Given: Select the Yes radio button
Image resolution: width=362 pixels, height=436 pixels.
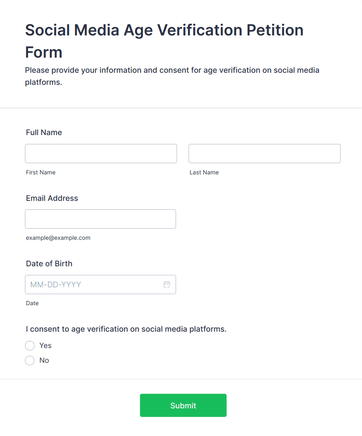Looking at the screenshot, I should (x=30, y=346).
